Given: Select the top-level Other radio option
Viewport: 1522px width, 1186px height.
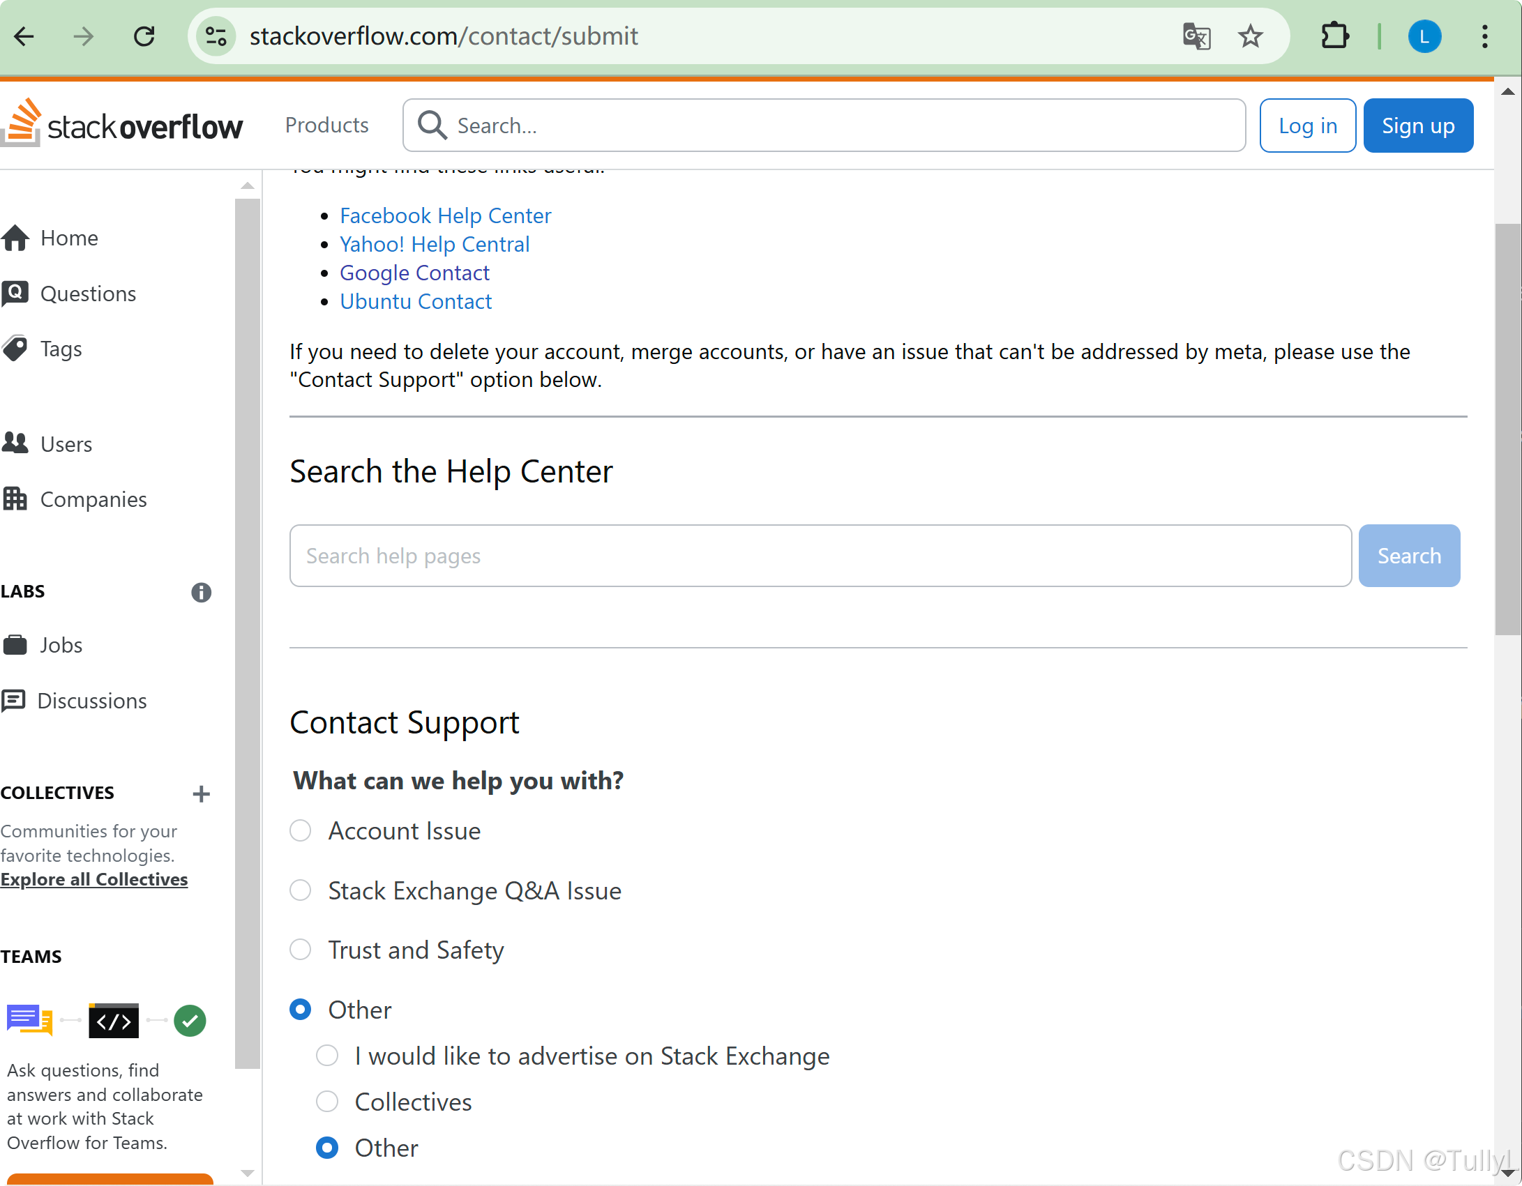Looking at the screenshot, I should click(300, 1009).
